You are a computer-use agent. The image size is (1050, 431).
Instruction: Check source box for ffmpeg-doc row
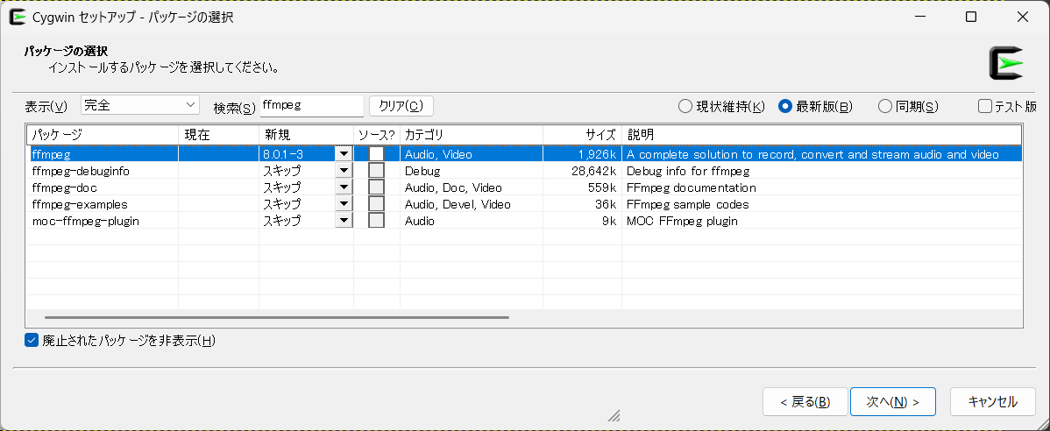click(376, 187)
